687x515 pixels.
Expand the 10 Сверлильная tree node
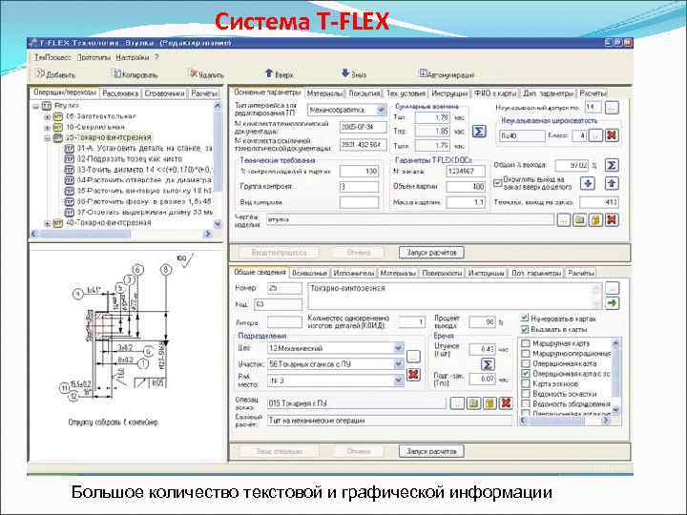(48, 128)
